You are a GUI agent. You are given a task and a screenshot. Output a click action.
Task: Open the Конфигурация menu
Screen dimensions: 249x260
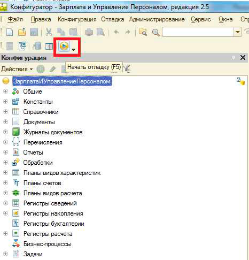pos(77,19)
